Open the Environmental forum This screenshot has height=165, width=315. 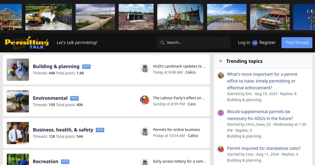pos(50,98)
